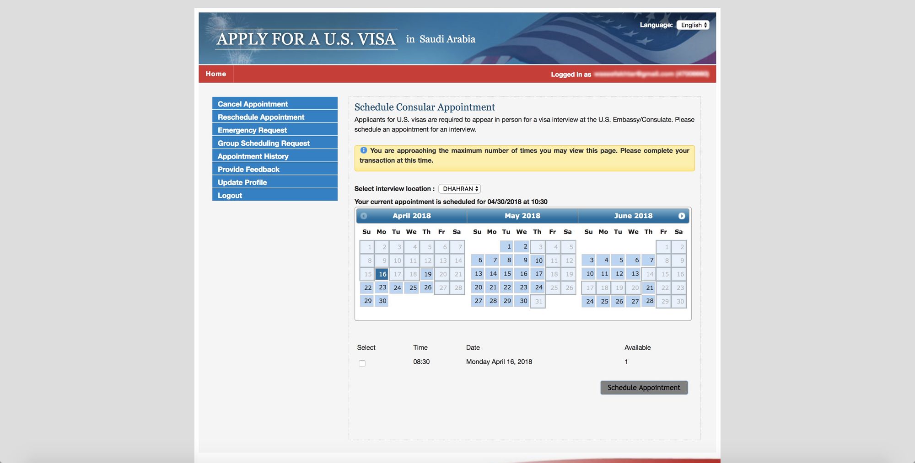
Task: Select June 13 in calendar
Action: tap(634, 274)
